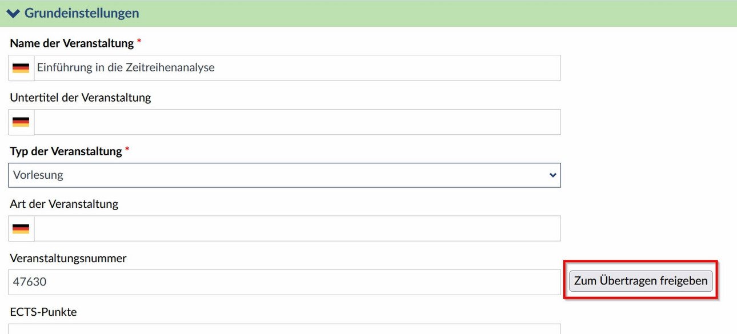Click the red asterisk after Typ der Veranstaltung
The height and width of the screenshot is (334, 737).
pos(127,150)
